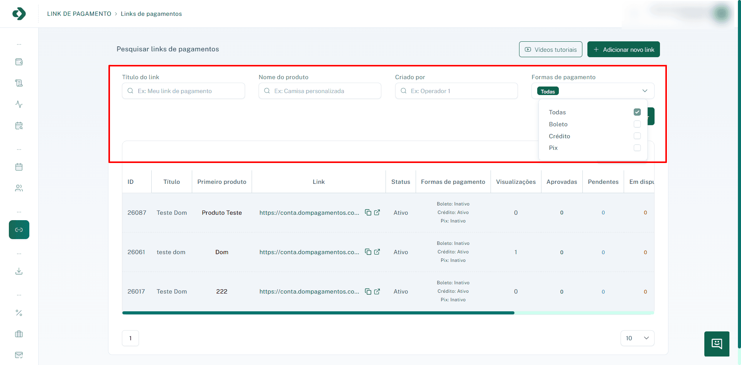Select the wallet icon in the sidebar
Screen dimensions: 741x365
pyautogui.click(x=19, y=62)
